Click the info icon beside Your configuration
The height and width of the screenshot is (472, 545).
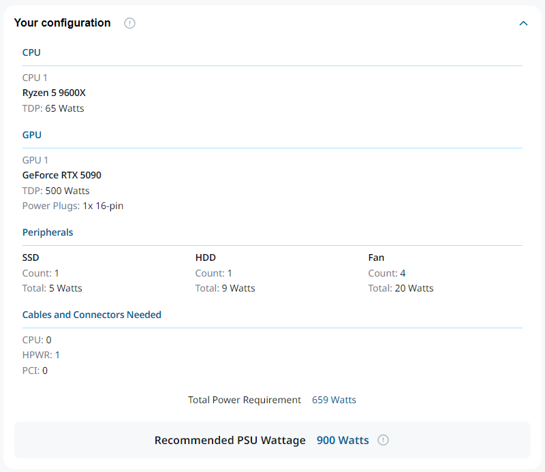129,23
